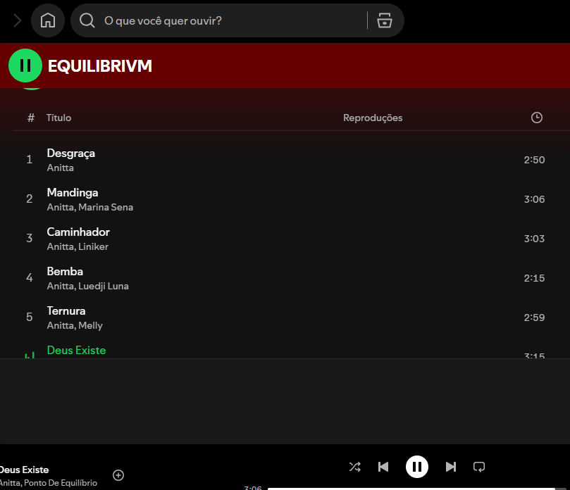Pause EQUILIBRIVM with the green button
This screenshot has width=570, height=490.
25,65
